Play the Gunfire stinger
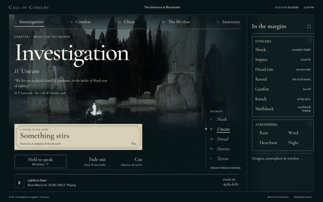Screen dimensions: 323x202 [x=283, y=89]
